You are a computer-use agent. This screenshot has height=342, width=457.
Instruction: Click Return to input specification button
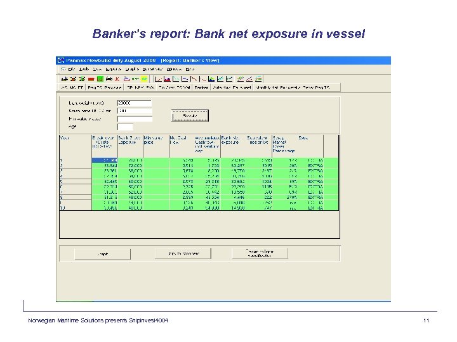click(260, 253)
